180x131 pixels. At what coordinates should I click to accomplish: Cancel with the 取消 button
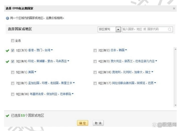click(x=98, y=123)
